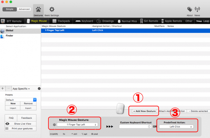This screenshot has height=138, width=210.
Task: Add application with plus button
Action: click(x=3, y=89)
